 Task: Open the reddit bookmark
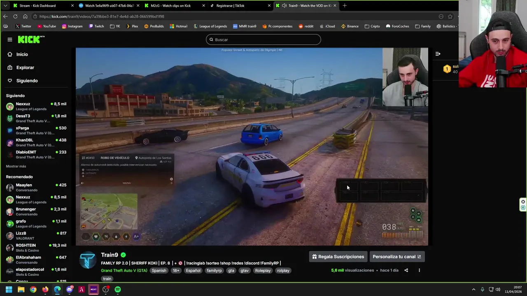click(306, 26)
